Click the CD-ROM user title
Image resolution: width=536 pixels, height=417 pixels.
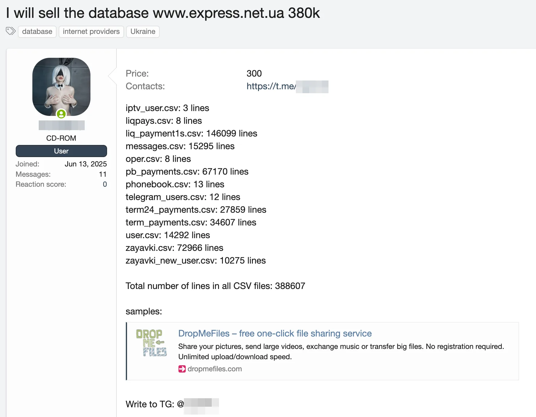[61, 138]
